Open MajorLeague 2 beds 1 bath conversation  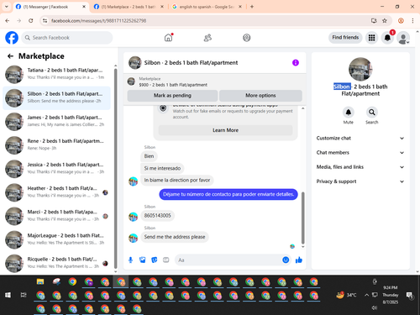point(56,239)
